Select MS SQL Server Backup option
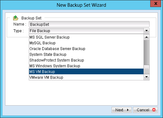Screen dimensions: 163x118 (x=86, y=37)
